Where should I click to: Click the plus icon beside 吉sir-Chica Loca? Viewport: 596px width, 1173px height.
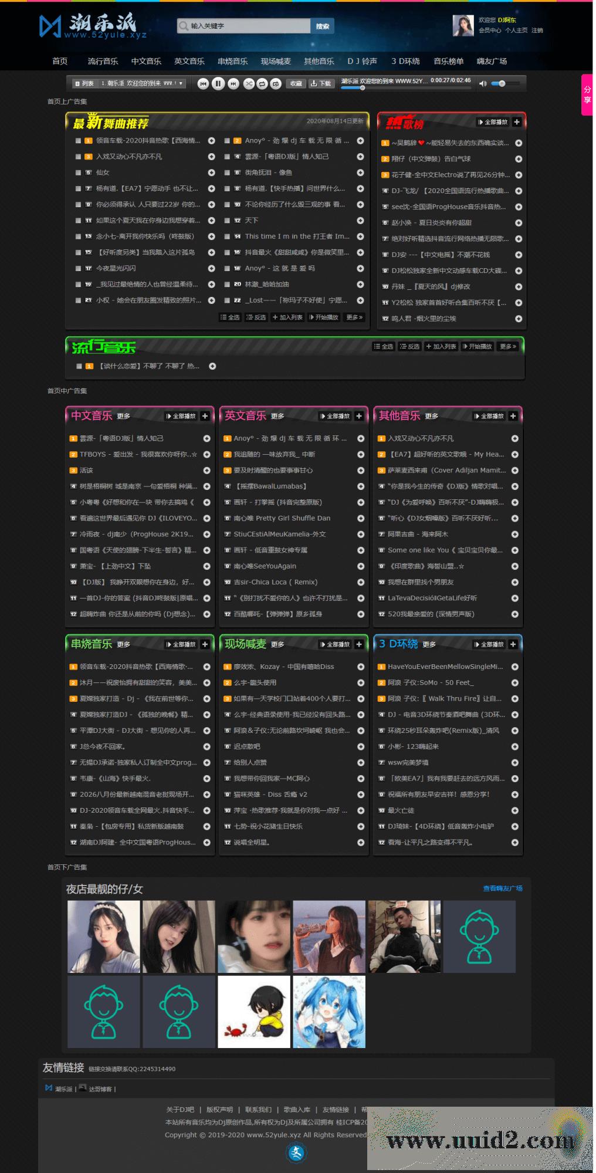coord(361,582)
